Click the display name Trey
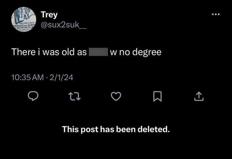The width and height of the screenshot is (232, 159). (49, 15)
